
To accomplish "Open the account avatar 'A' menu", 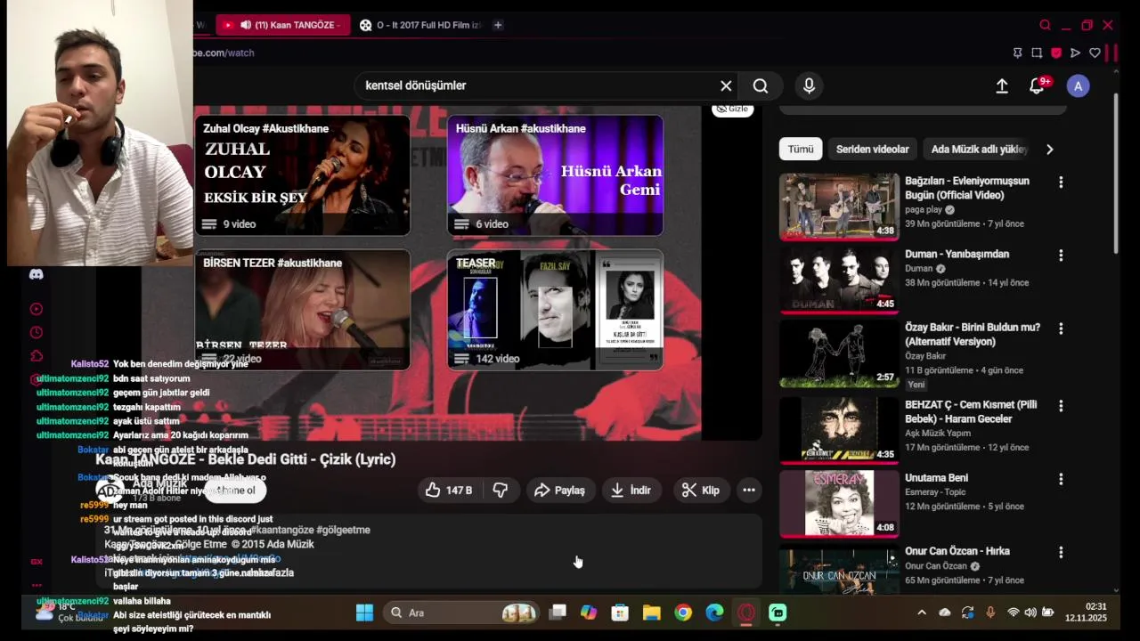I will tap(1079, 86).
